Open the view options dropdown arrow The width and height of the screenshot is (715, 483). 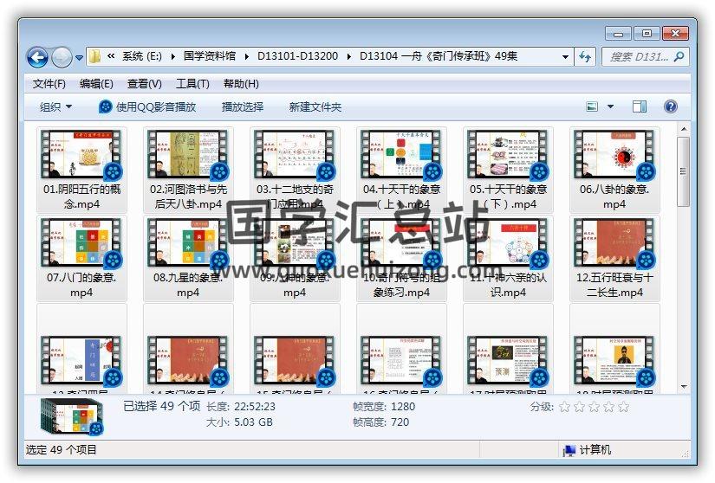[610, 107]
